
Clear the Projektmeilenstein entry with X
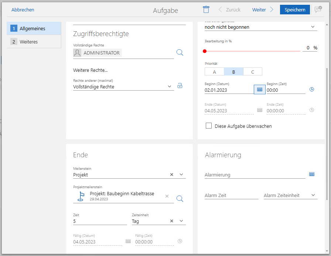coord(167,196)
